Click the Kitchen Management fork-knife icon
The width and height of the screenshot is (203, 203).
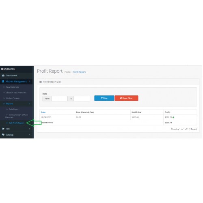(x=3, y=81)
